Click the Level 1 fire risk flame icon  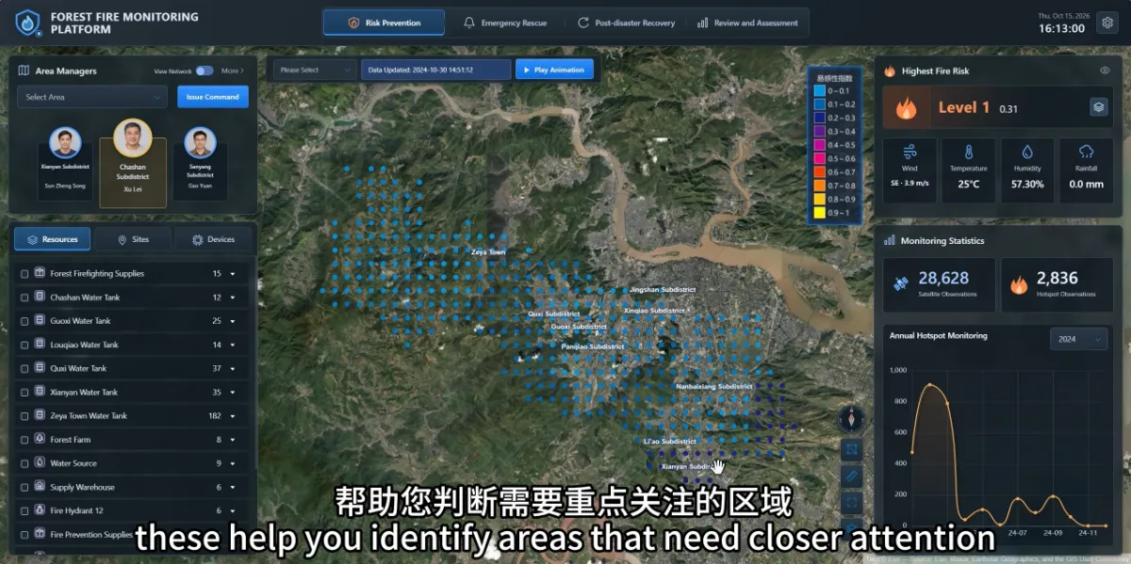906,108
